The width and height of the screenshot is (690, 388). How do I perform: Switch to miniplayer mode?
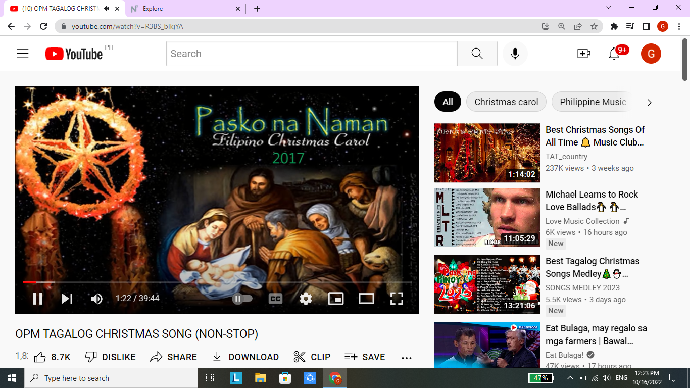[x=336, y=299]
